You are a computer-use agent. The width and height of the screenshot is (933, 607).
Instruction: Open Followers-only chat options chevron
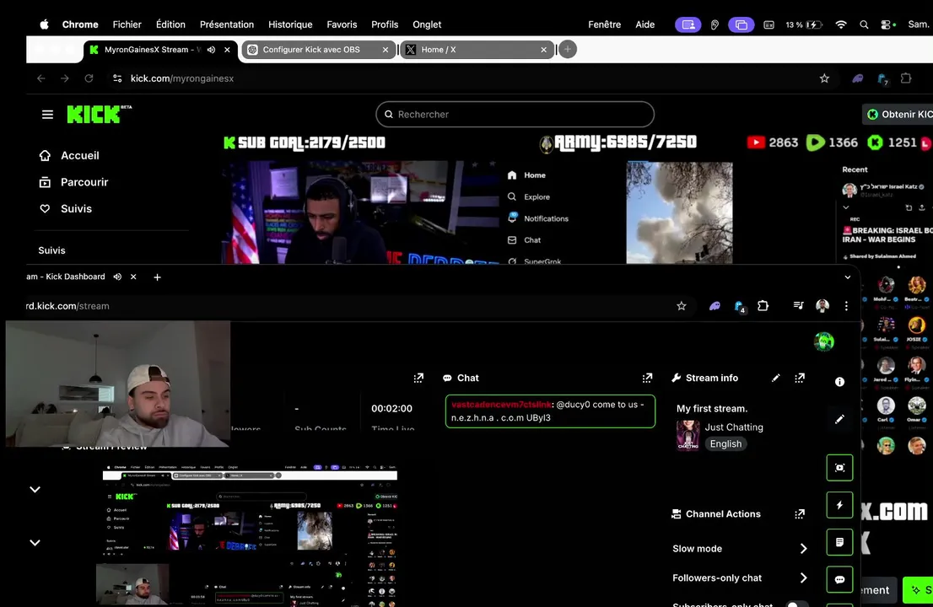[x=803, y=577]
